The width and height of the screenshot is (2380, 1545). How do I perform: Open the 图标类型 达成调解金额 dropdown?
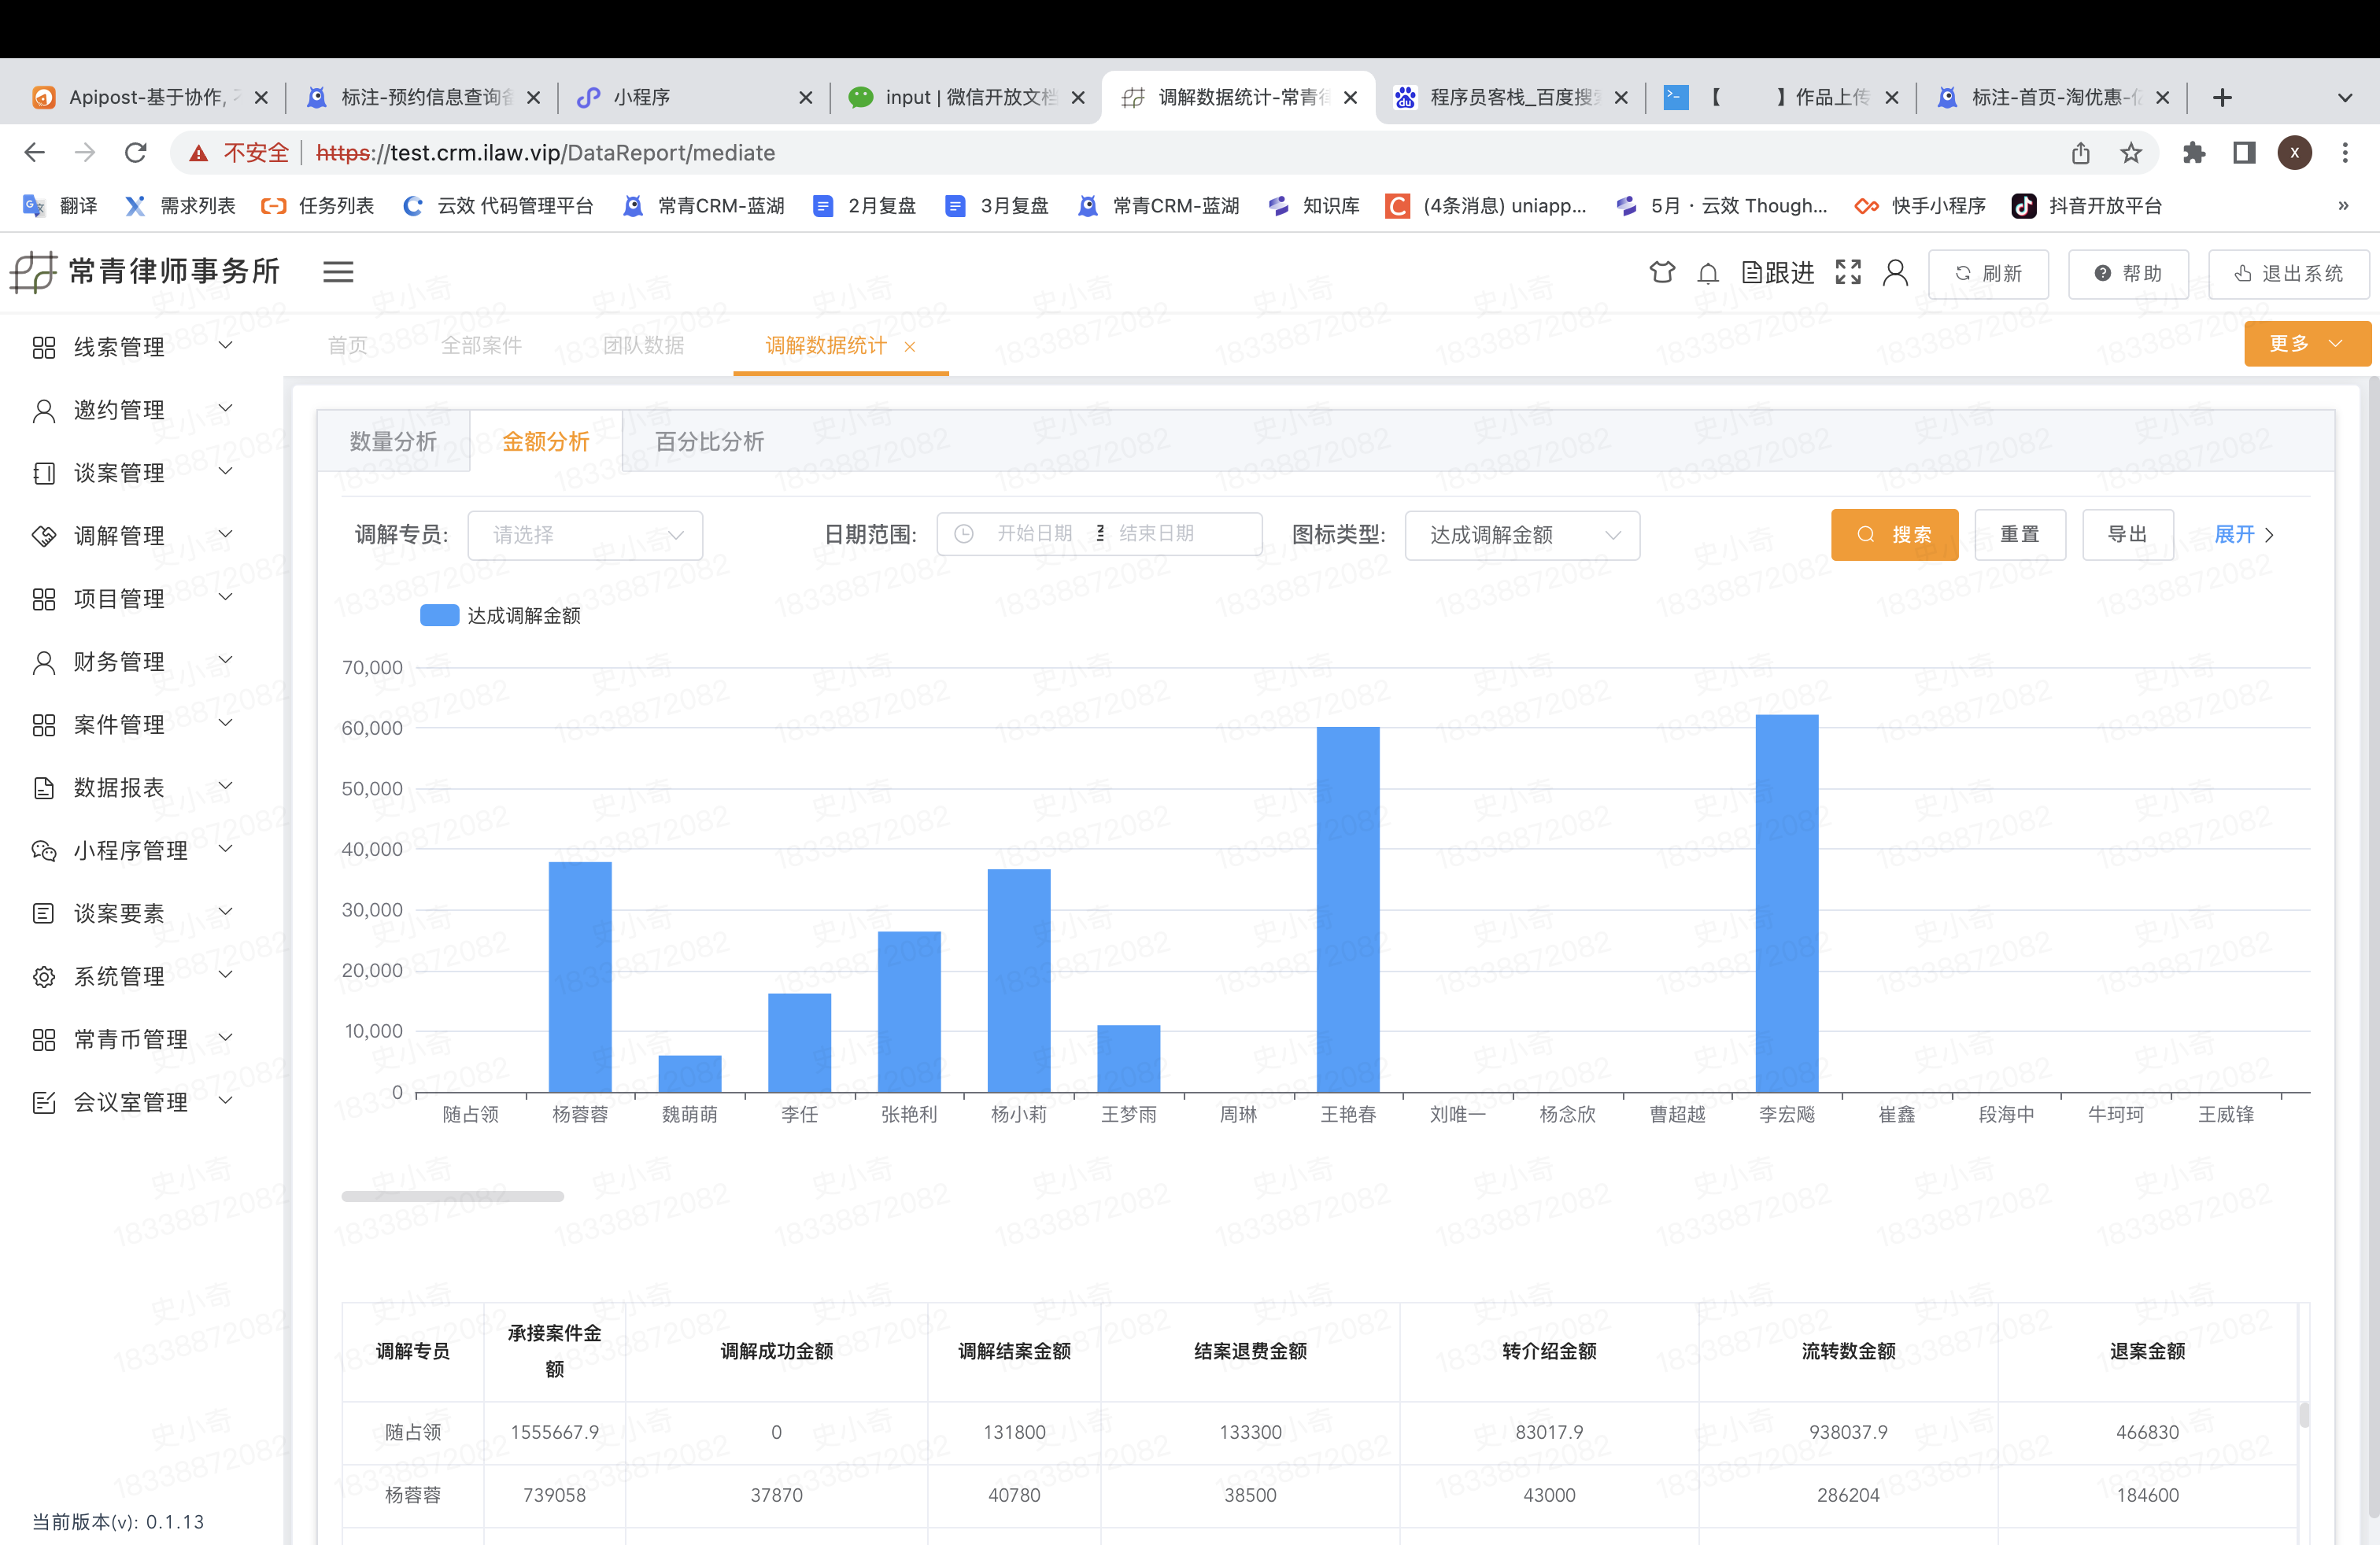coord(1522,536)
